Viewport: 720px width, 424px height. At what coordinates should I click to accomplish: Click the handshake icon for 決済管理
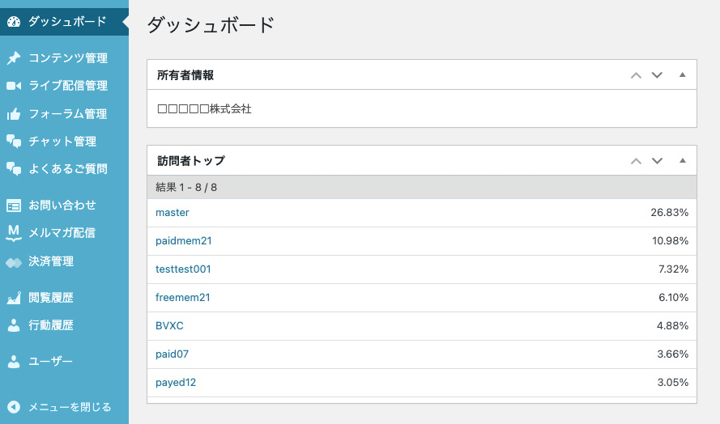[14, 261]
